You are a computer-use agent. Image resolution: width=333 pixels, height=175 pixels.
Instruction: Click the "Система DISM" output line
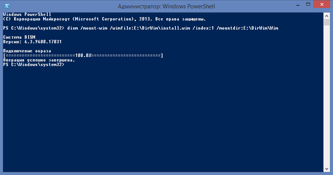tap(19, 38)
